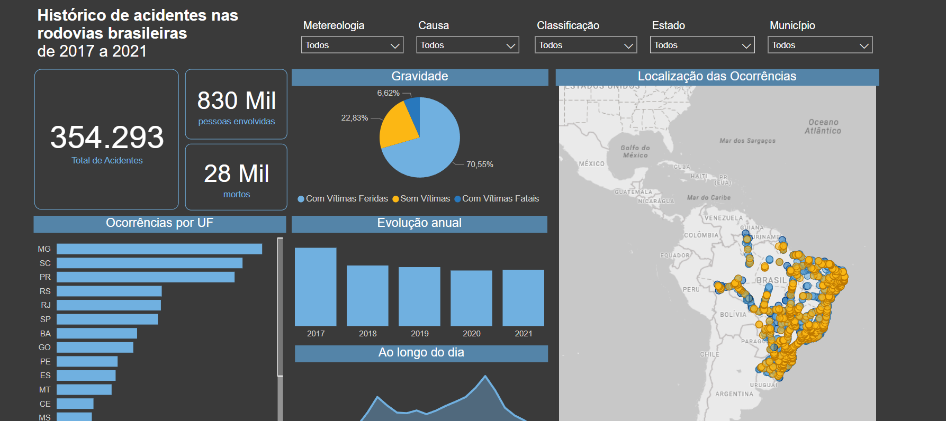The height and width of the screenshot is (421, 946).
Task: Select the MG bar in Ocorrências por UF
Action: point(159,249)
